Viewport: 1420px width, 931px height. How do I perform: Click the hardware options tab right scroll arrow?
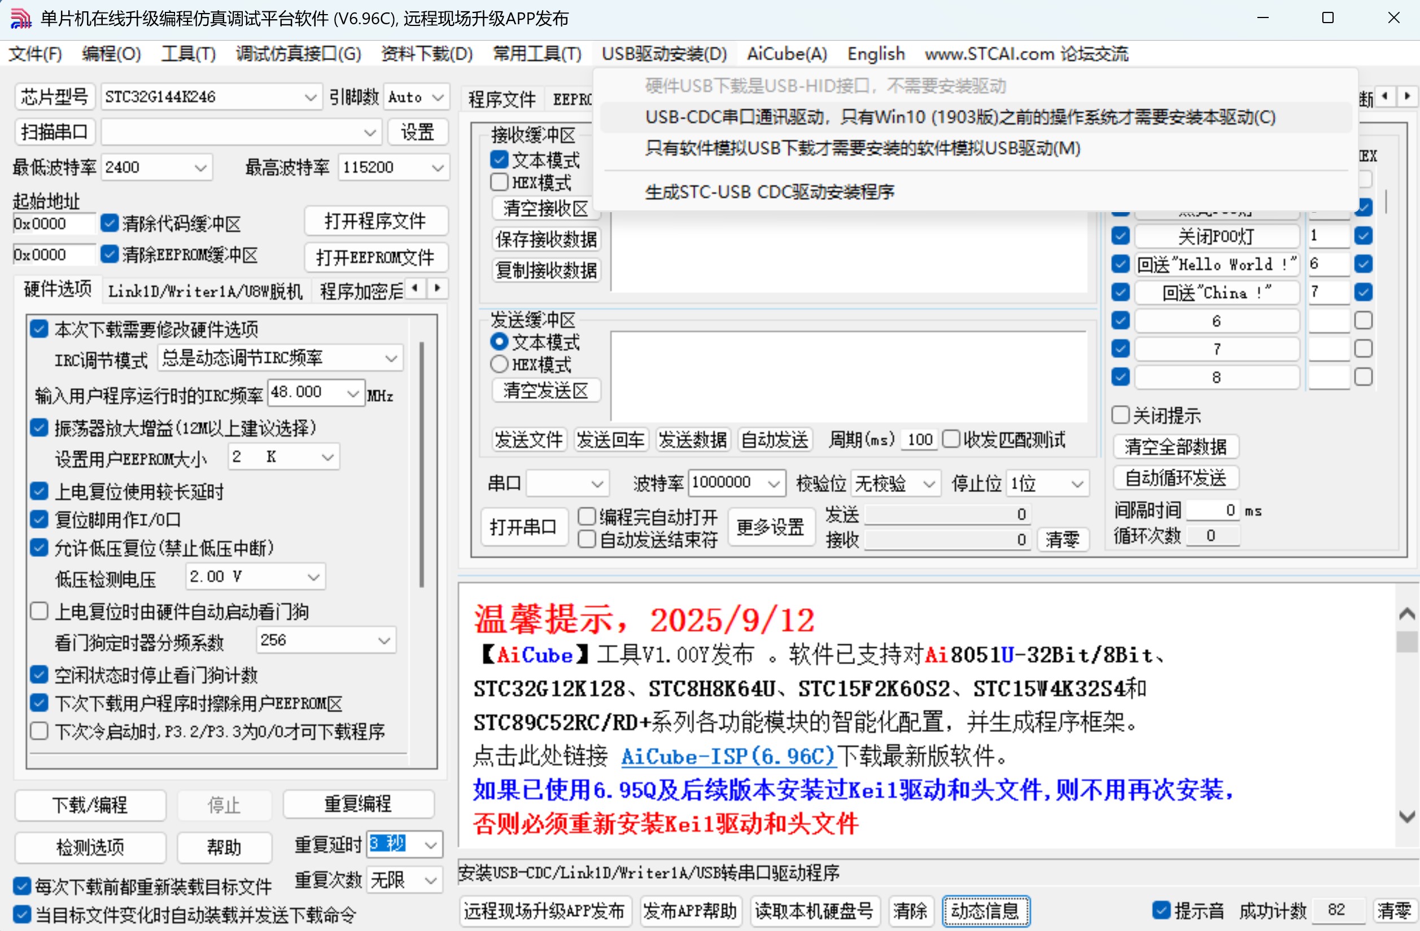point(438,289)
